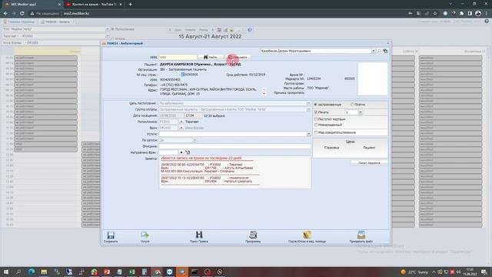Image resolution: width=492 pixels, height=277 pixels.
Task: Open the Услуги dropdown arrow
Action: (308, 134)
